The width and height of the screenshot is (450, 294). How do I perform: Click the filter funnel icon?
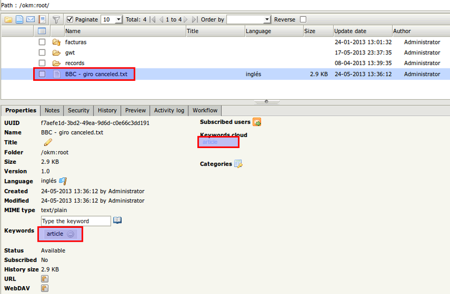56,20
